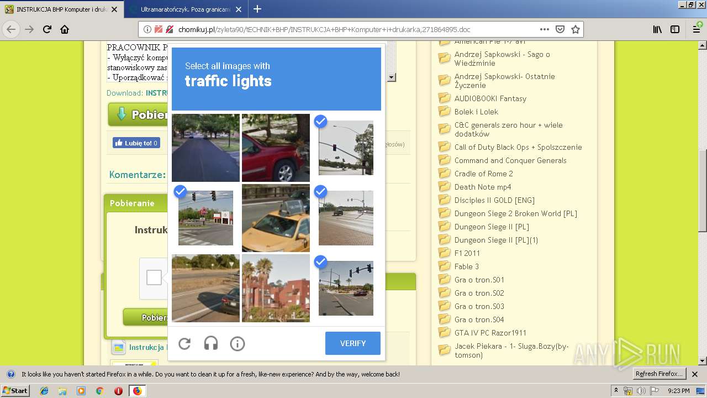Open the Library view icon

(x=657, y=29)
